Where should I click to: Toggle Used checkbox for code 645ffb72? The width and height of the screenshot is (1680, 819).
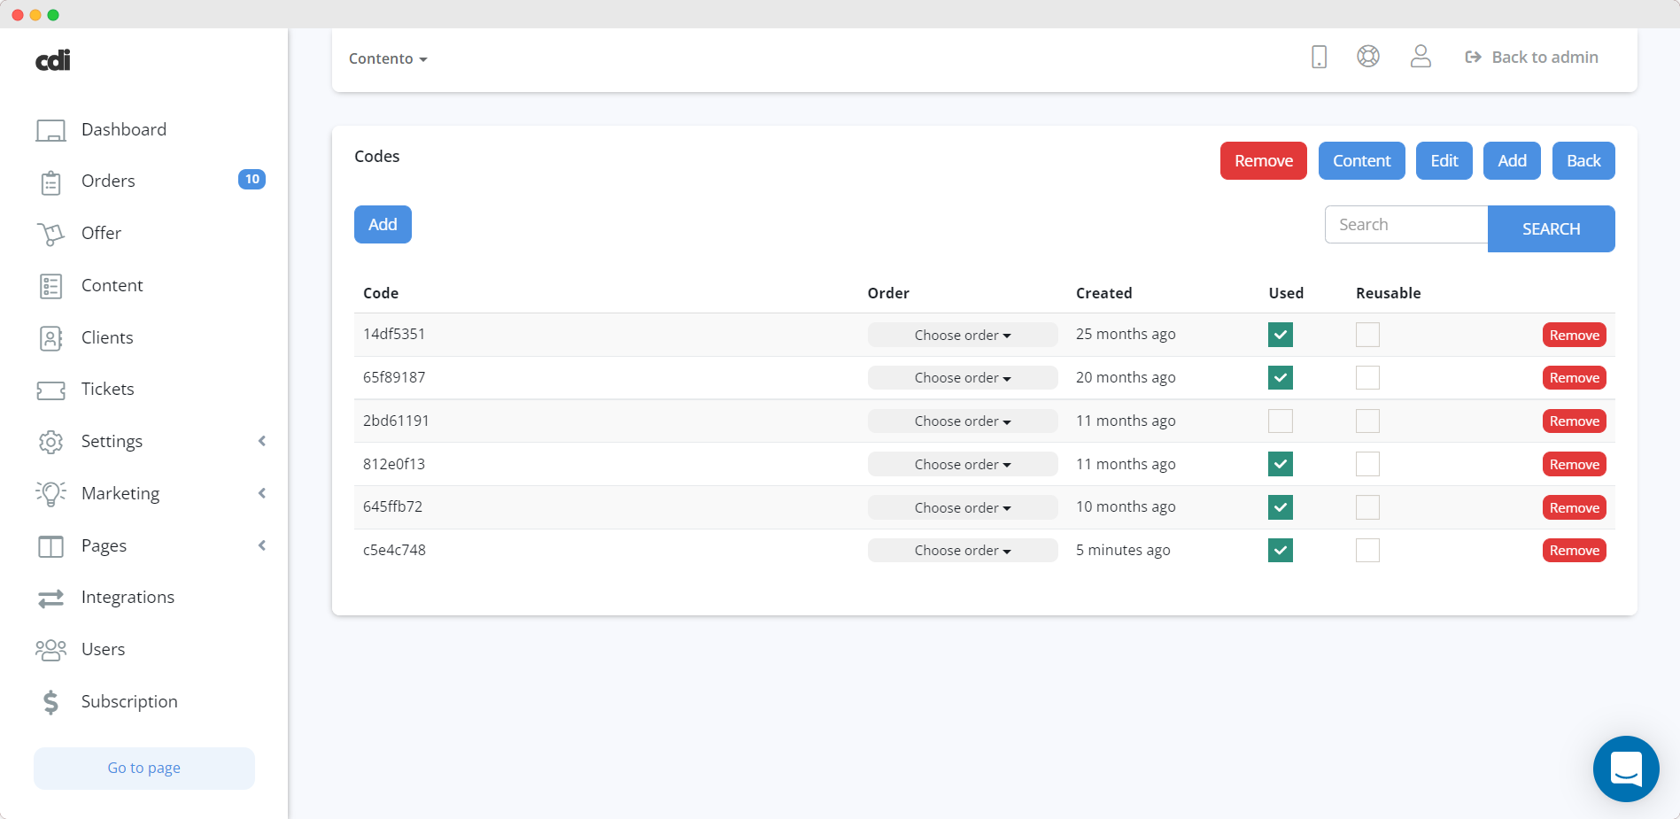click(x=1281, y=507)
